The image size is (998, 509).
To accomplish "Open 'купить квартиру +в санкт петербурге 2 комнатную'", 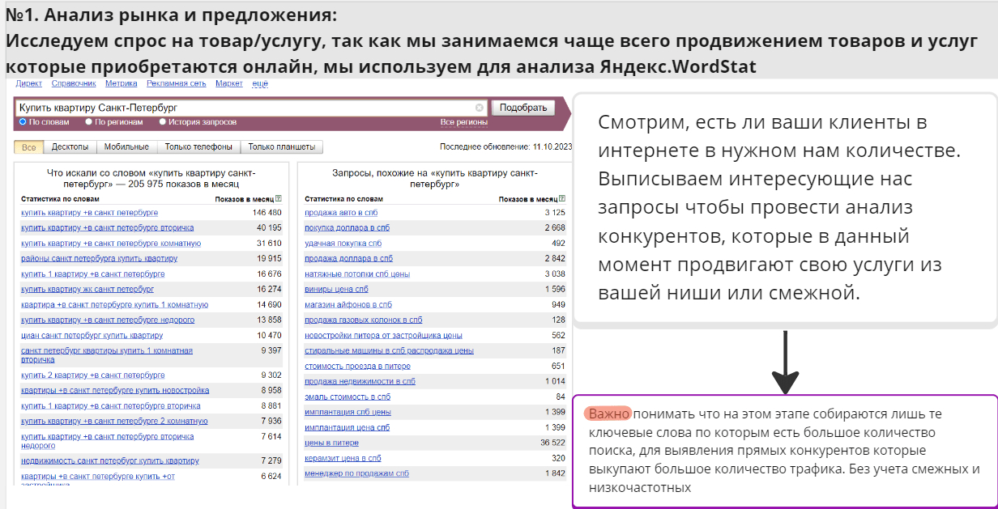I will tap(114, 421).
